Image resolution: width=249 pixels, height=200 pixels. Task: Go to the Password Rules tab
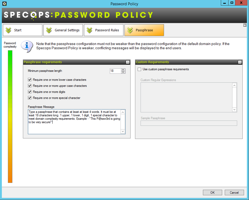point(103,30)
